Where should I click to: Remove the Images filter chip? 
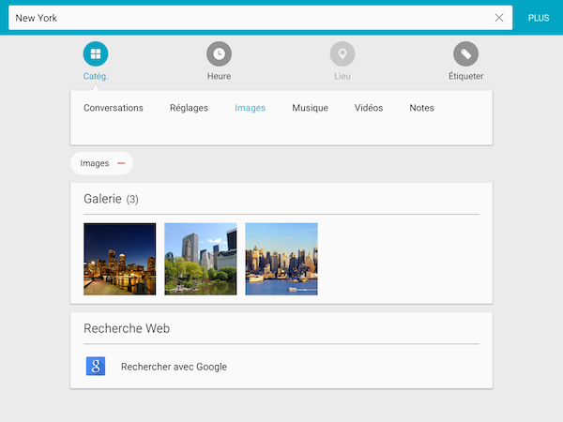point(121,163)
